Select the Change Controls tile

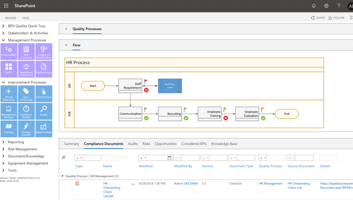pyautogui.click(x=26, y=129)
